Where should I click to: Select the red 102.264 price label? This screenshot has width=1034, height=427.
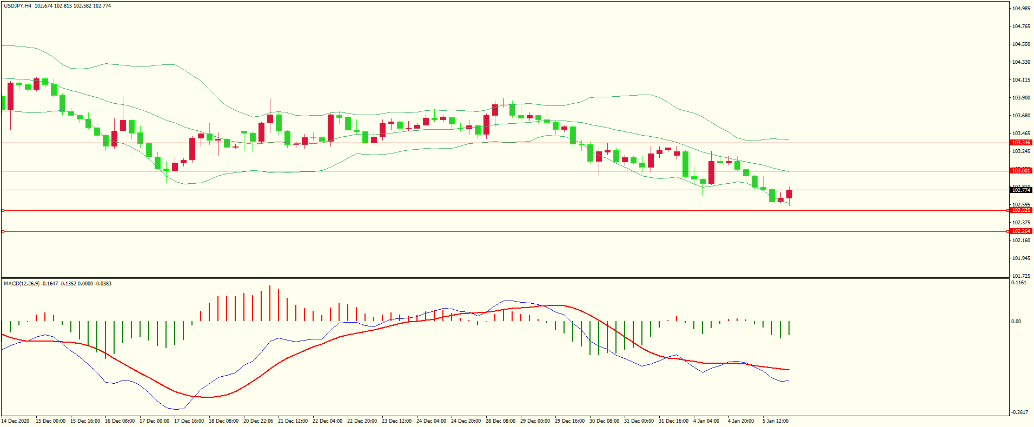click(x=1021, y=231)
